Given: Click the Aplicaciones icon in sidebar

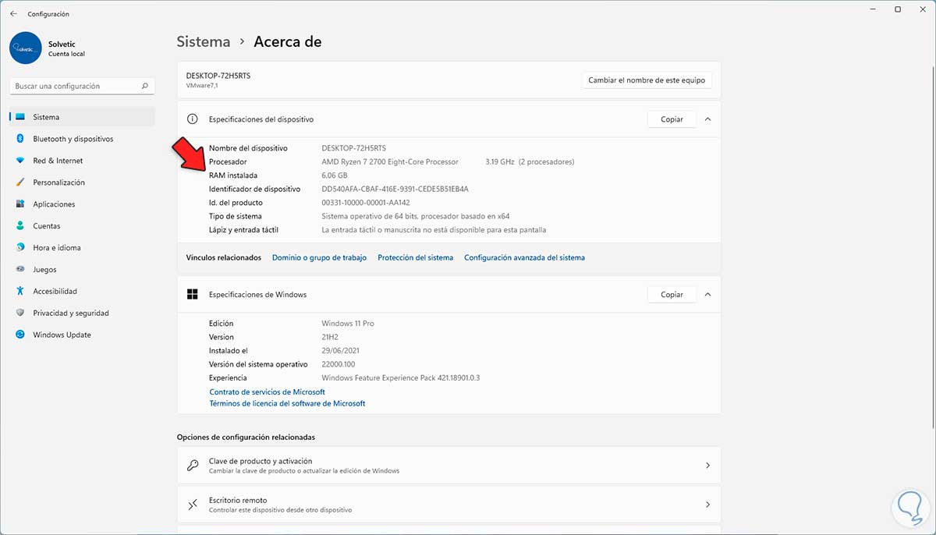Looking at the screenshot, I should tap(20, 204).
